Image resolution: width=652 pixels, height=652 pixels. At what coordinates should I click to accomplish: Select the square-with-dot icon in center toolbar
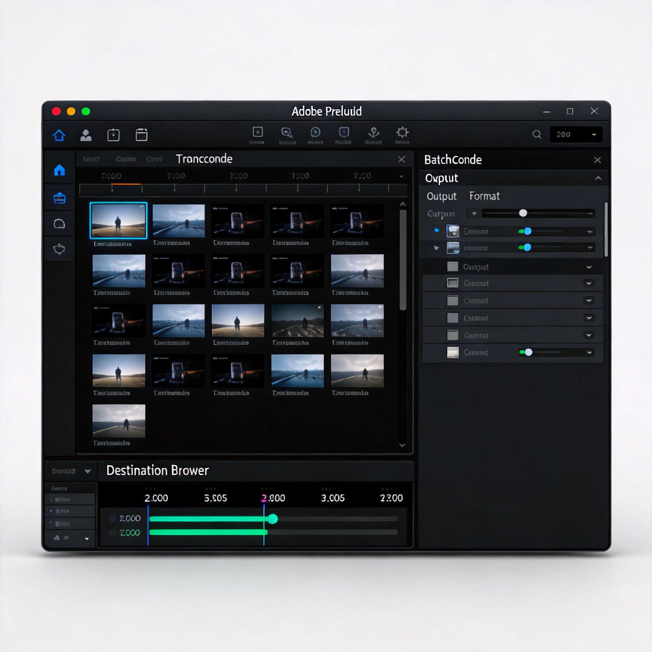coord(258,132)
